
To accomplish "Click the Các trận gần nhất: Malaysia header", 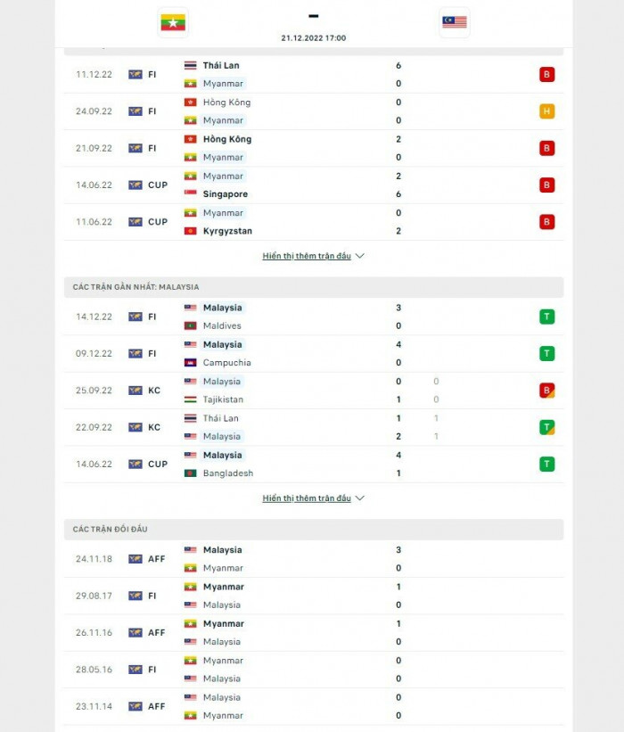I will click(136, 287).
